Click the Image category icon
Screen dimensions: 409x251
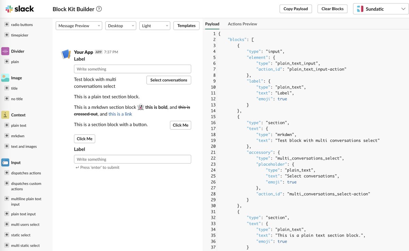(5, 78)
